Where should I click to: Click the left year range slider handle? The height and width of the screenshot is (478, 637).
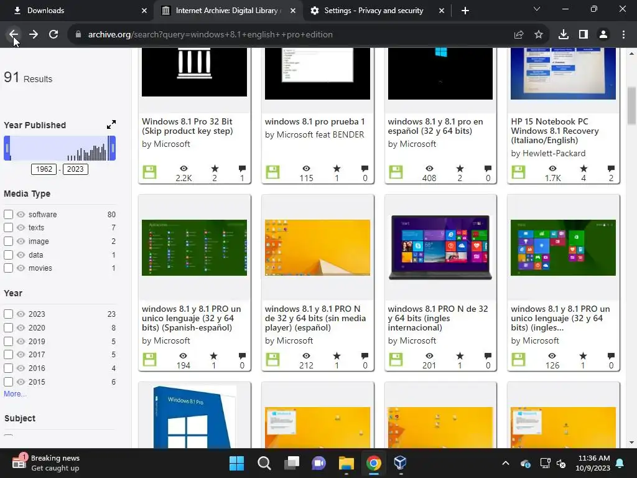pos(7,148)
